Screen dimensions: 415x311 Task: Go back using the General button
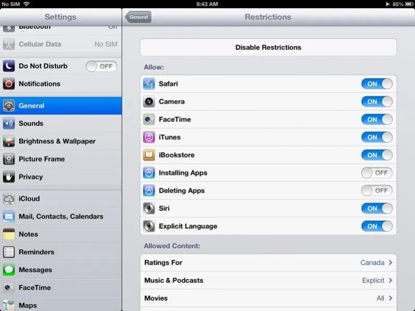(138, 17)
